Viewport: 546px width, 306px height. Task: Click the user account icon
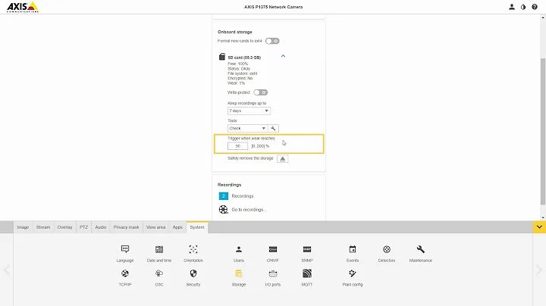(512, 7)
